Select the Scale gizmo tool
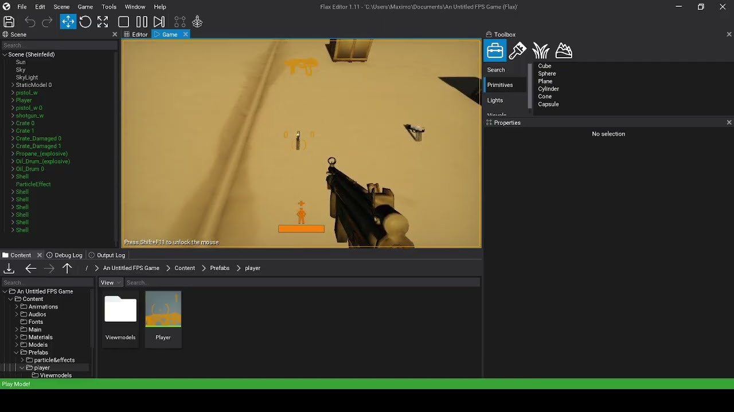Image resolution: width=734 pixels, height=412 pixels. (103, 22)
